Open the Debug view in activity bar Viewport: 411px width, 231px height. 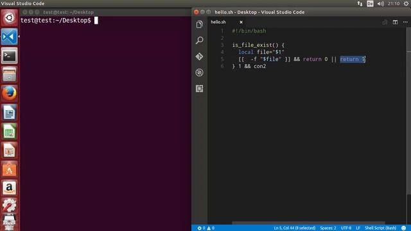[200, 73]
